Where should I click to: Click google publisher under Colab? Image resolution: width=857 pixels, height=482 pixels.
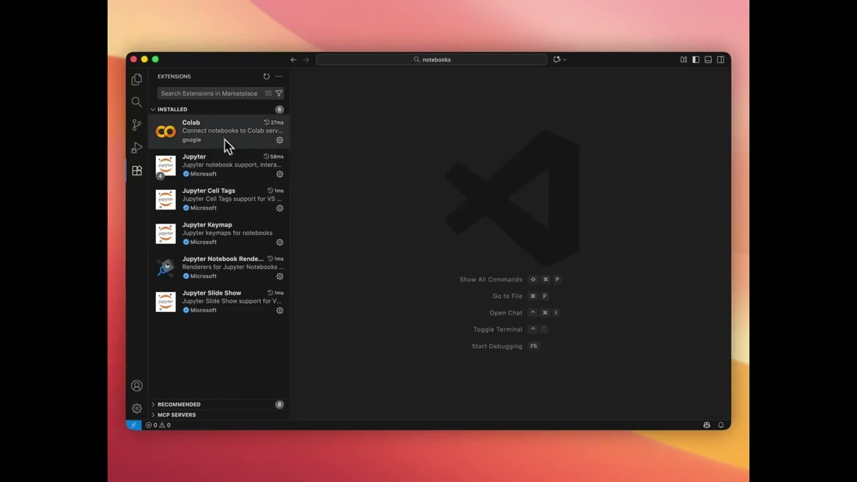coord(191,140)
